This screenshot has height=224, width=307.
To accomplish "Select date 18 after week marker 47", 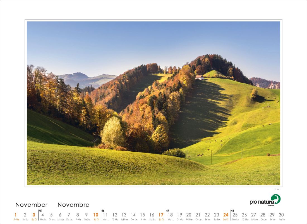I will click(x=170, y=215).
